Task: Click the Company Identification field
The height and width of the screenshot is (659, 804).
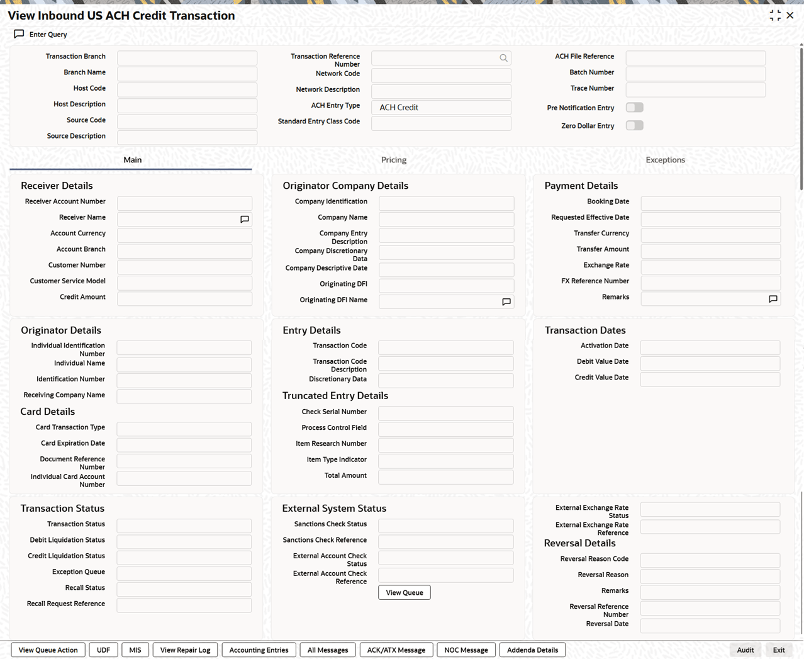Action: click(446, 203)
